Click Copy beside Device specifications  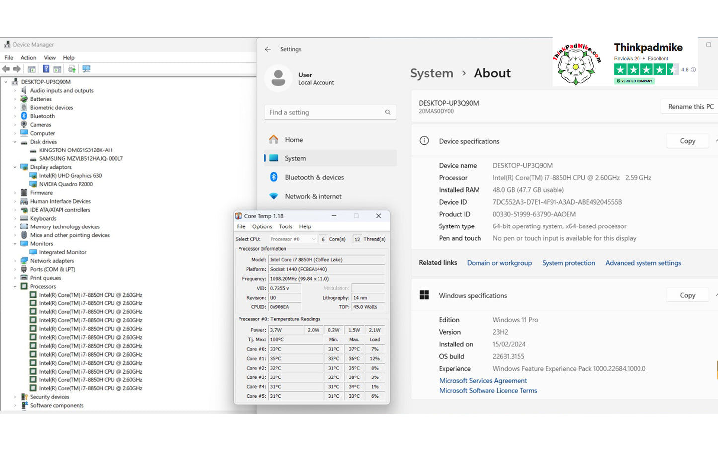pyautogui.click(x=687, y=141)
